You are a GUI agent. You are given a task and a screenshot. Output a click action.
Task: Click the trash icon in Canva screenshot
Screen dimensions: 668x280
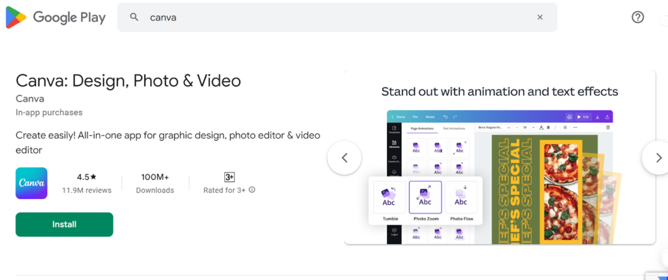608,127
